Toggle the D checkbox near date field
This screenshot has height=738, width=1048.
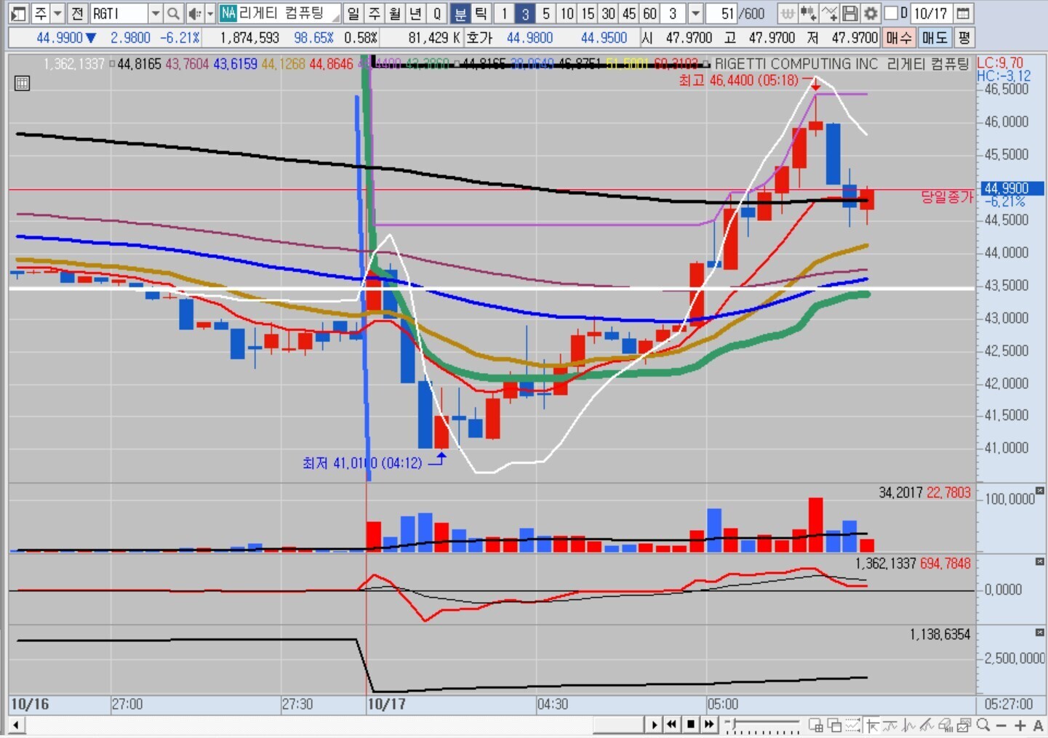[x=890, y=13]
